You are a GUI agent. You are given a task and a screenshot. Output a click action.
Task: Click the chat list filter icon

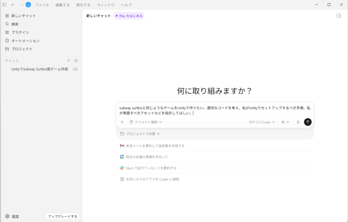click(68, 61)
